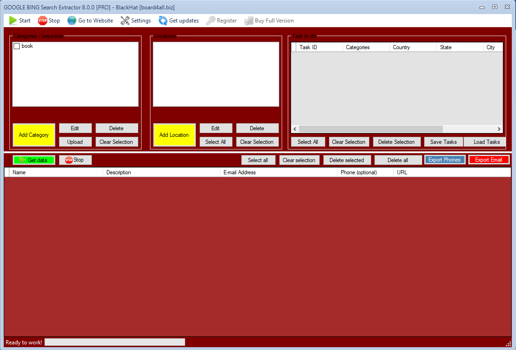Click the Buy Full Version icon
Screen dimensions: 516x350
pos(248,21)
